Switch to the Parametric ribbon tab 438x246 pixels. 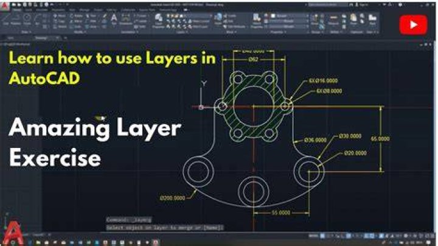coord(58,10)
